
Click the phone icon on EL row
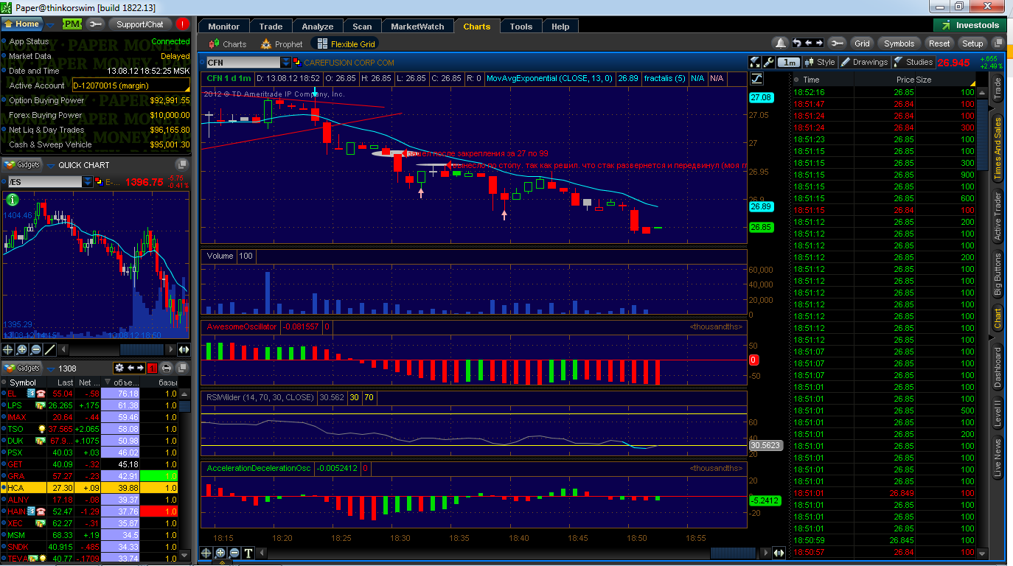(x=41, y=394)
